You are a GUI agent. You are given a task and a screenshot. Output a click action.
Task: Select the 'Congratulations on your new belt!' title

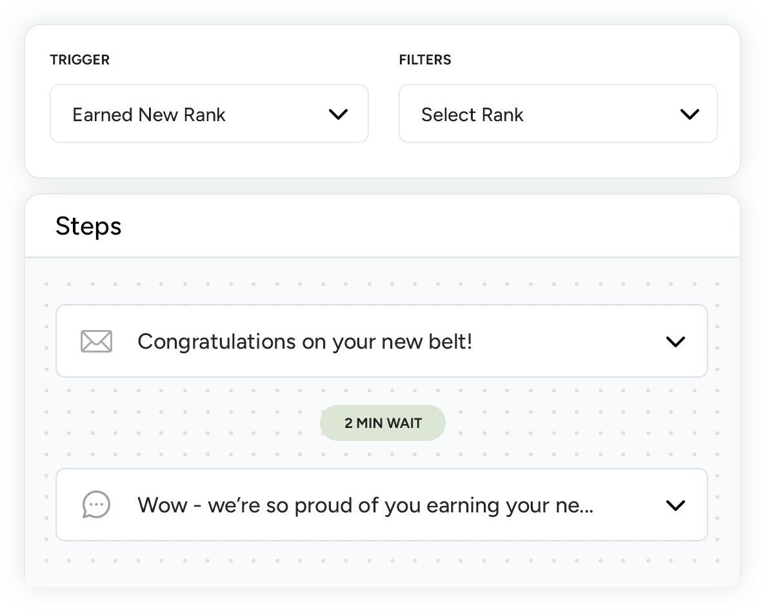[x=304, y=342]
